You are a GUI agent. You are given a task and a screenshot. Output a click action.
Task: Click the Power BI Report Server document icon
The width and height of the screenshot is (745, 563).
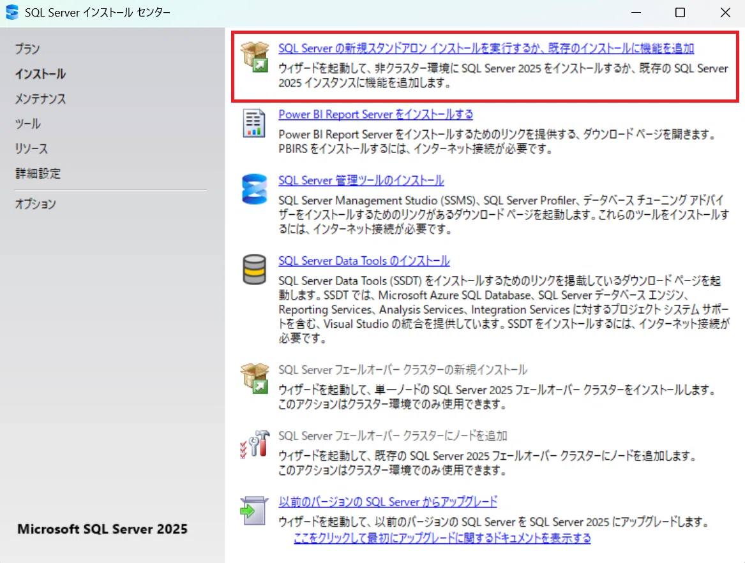[x=253, y=123]
